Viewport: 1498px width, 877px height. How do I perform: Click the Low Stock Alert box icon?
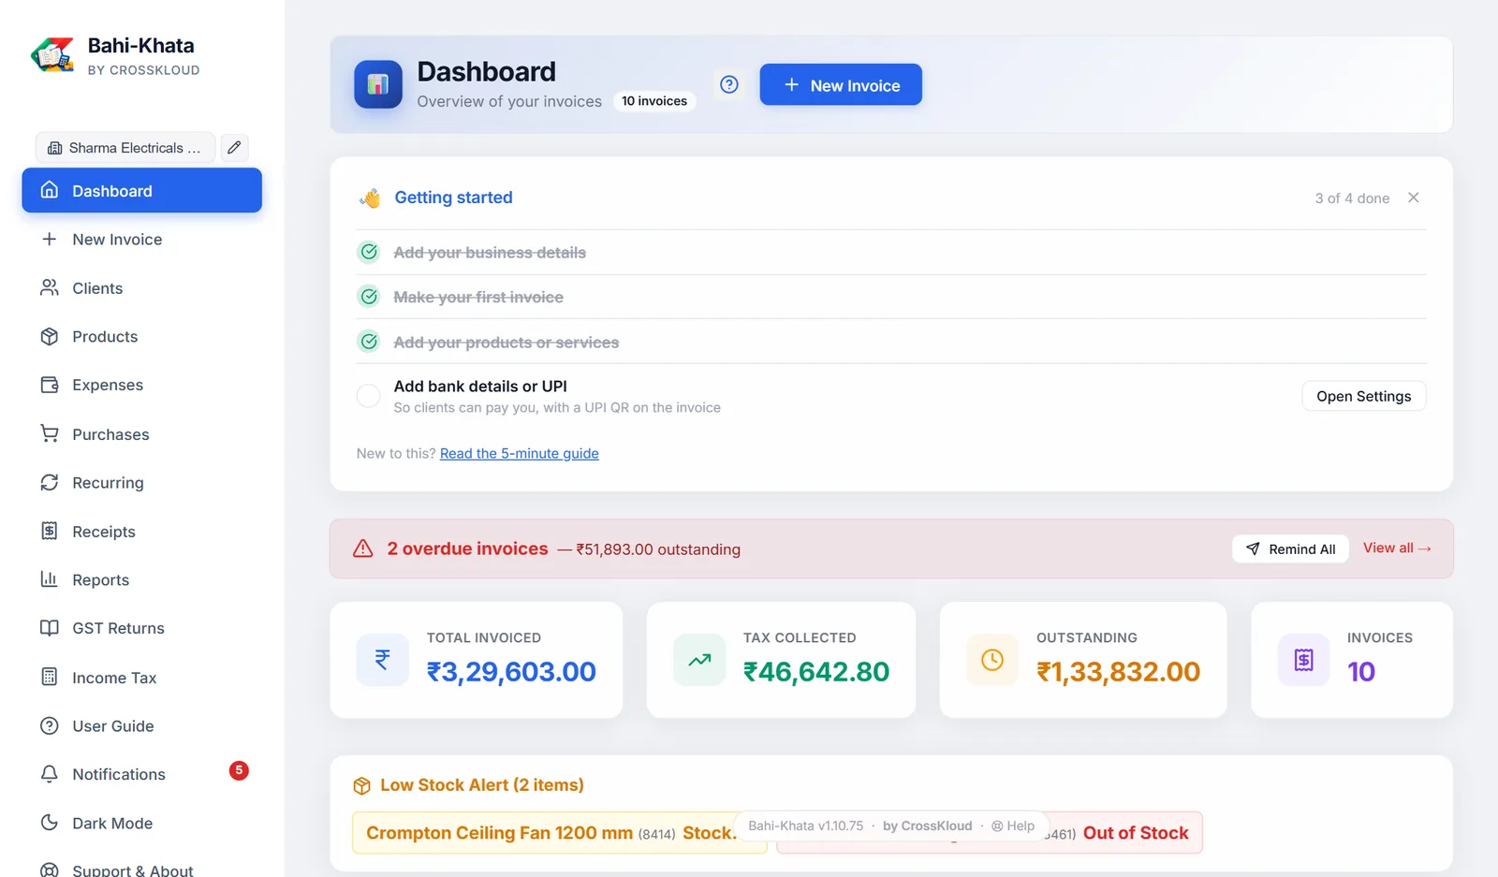(362, 786)
